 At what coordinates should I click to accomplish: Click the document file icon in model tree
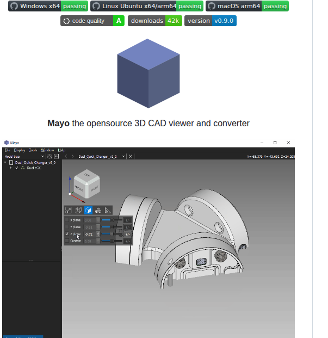(11, 163)
